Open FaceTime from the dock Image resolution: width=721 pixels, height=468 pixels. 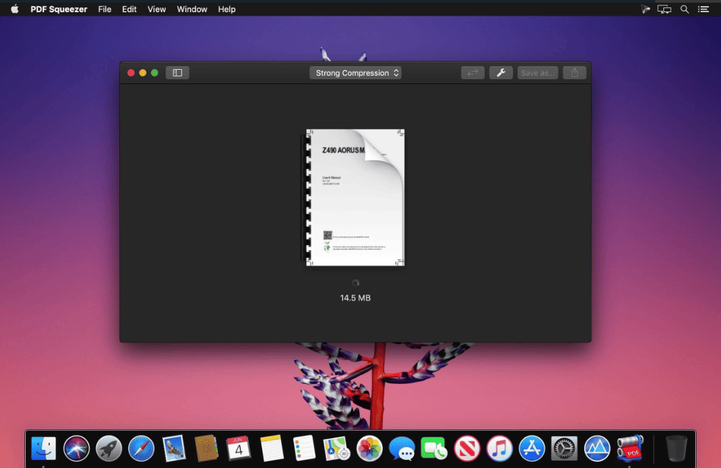[x=434, y=448]
